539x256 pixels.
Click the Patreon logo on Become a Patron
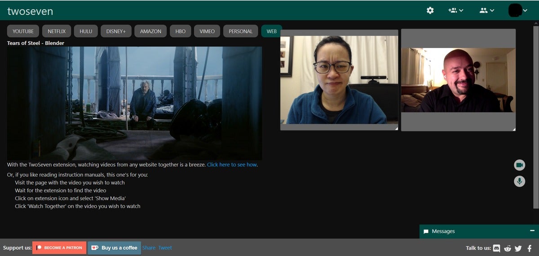point(39,248)
